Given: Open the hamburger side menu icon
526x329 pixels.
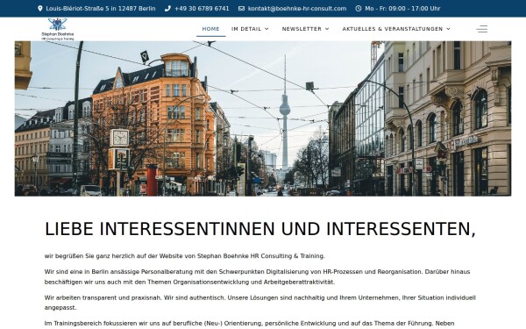Looking at the screenshot, I should tap(481, 29).
